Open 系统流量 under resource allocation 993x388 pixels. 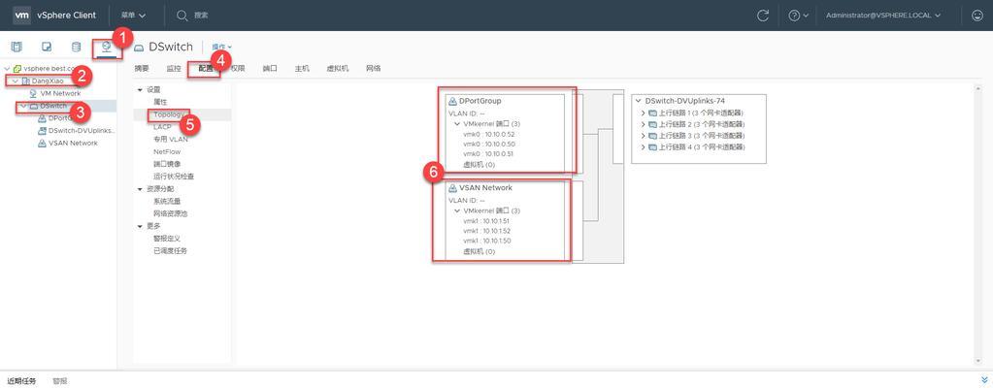click(167, 202)
